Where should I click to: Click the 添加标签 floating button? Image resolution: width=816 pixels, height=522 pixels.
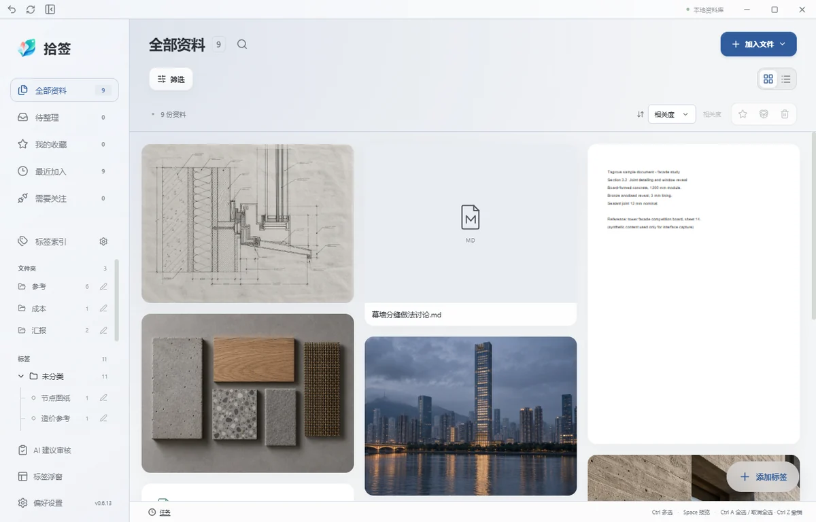click(763, 477)
